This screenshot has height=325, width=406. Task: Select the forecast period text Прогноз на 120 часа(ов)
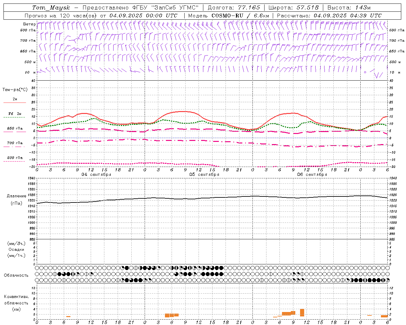point(61,16)
